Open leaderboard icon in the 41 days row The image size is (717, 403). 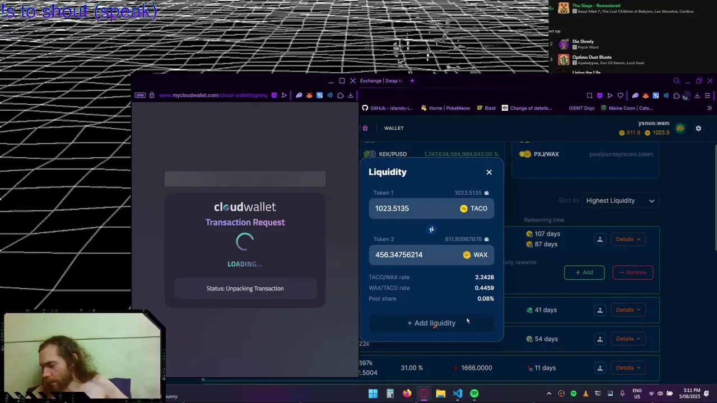600,310
